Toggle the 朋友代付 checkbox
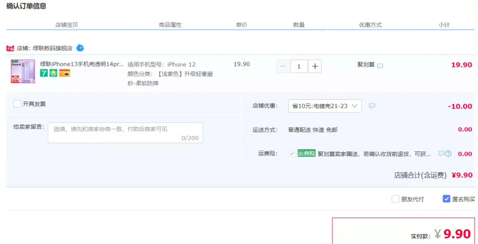 click(395, 199)
